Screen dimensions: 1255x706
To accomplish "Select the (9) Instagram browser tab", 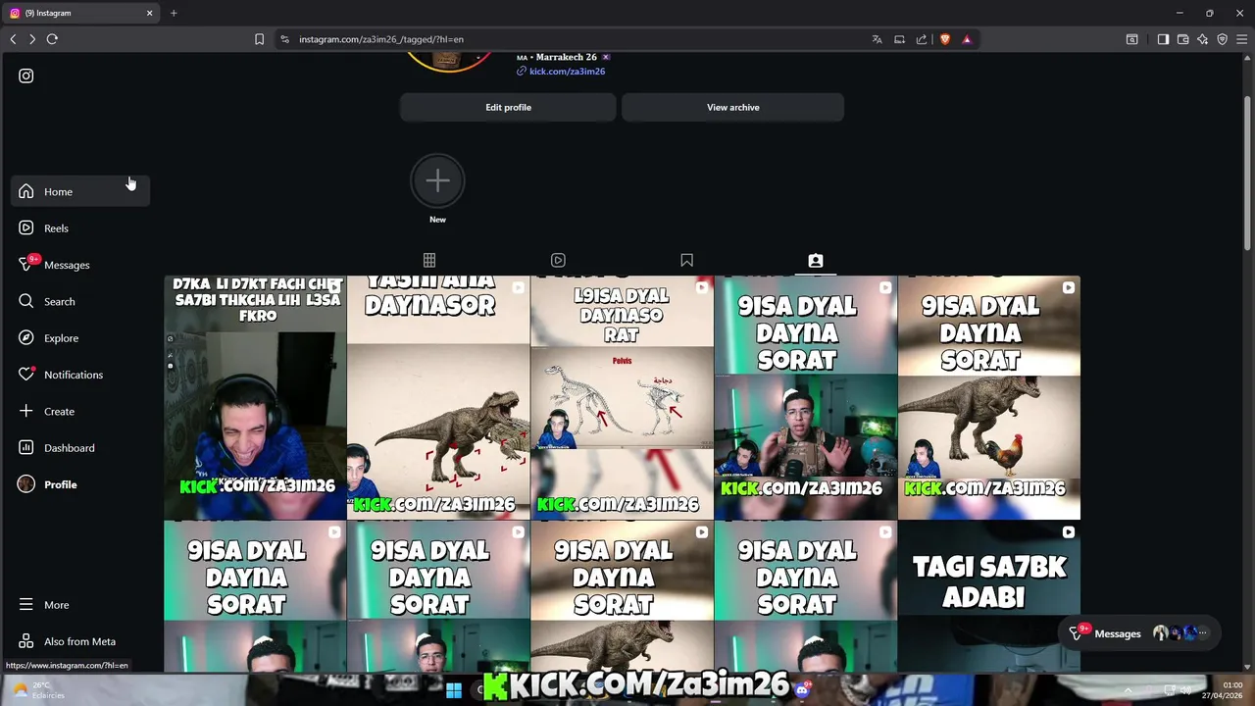I will coord(80,13).
